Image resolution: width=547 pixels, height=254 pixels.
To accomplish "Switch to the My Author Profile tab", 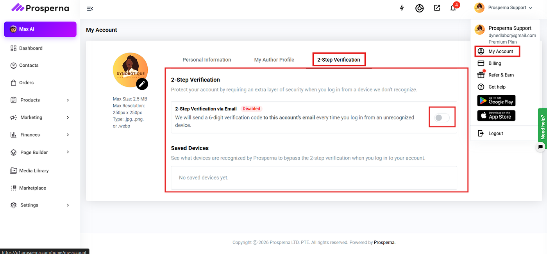I will [x=274, y=60].
